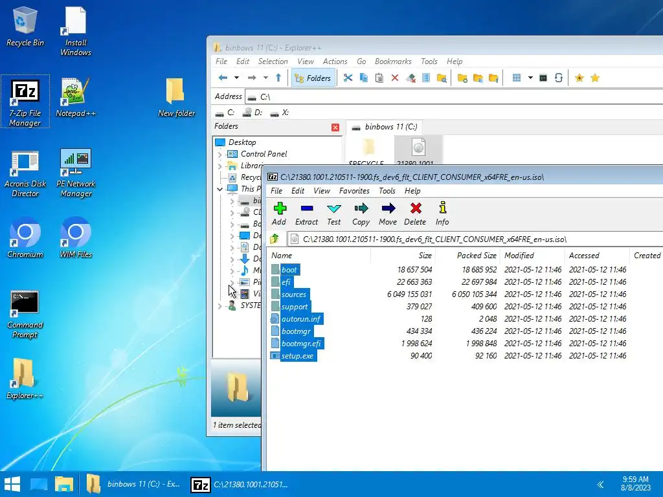
Task: Click the permanent delete icon in Explorer++
Action: pyautogui.click(x=410, y=78)
